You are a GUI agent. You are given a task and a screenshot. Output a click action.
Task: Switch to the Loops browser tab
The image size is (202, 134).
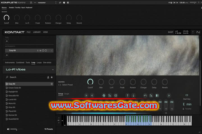click(39, 63)
